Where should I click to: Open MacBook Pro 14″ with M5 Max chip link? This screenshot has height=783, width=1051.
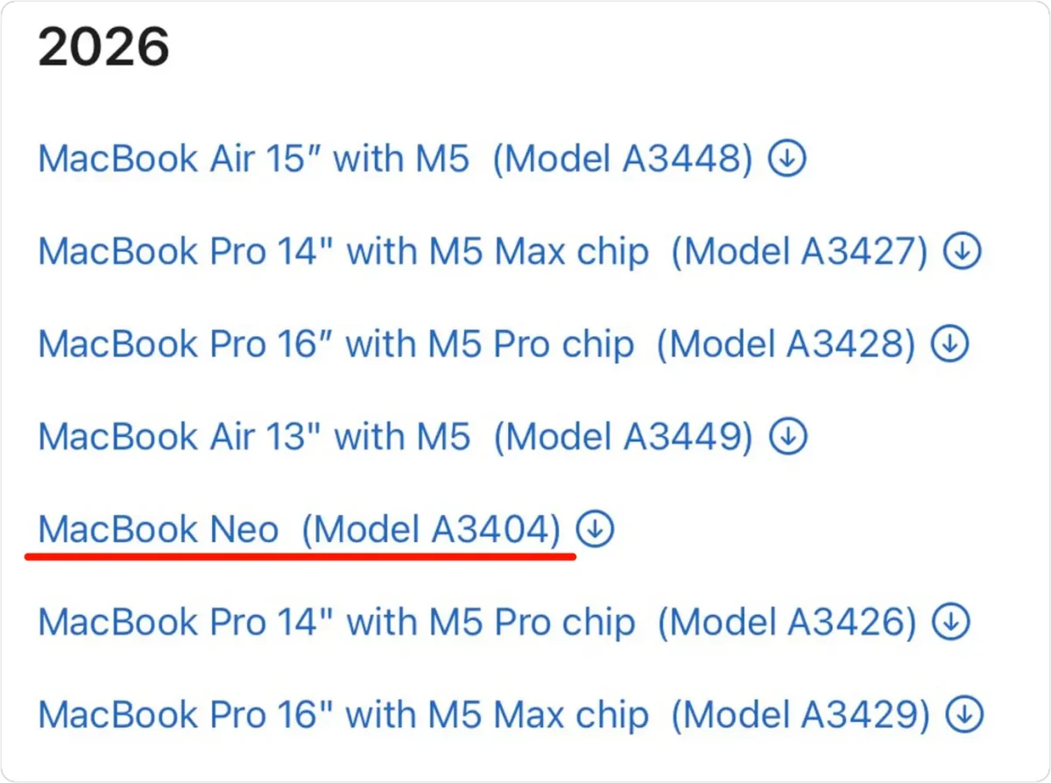point(343,252)
